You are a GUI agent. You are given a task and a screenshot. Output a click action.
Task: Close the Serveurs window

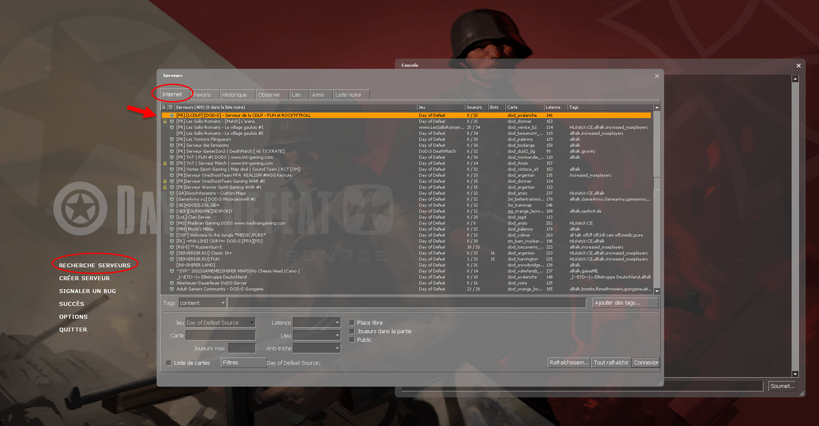pos(657,76)
